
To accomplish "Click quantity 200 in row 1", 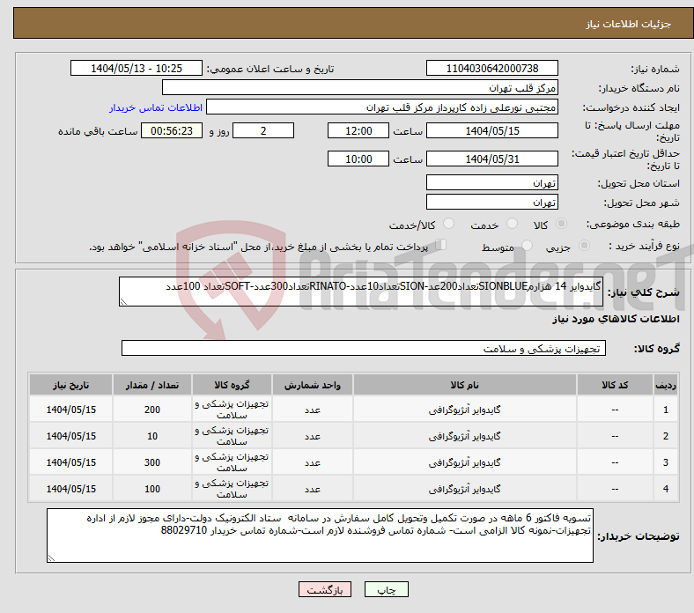I will pyautogui.click(x=152, y=410).
